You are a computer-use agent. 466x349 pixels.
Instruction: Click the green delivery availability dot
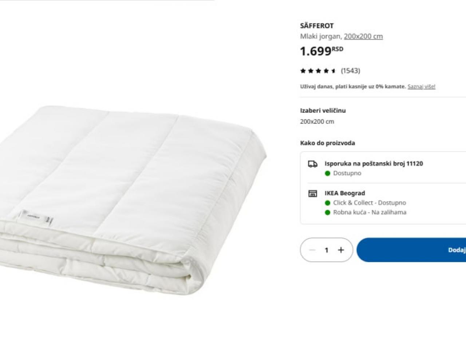[328, 173]
